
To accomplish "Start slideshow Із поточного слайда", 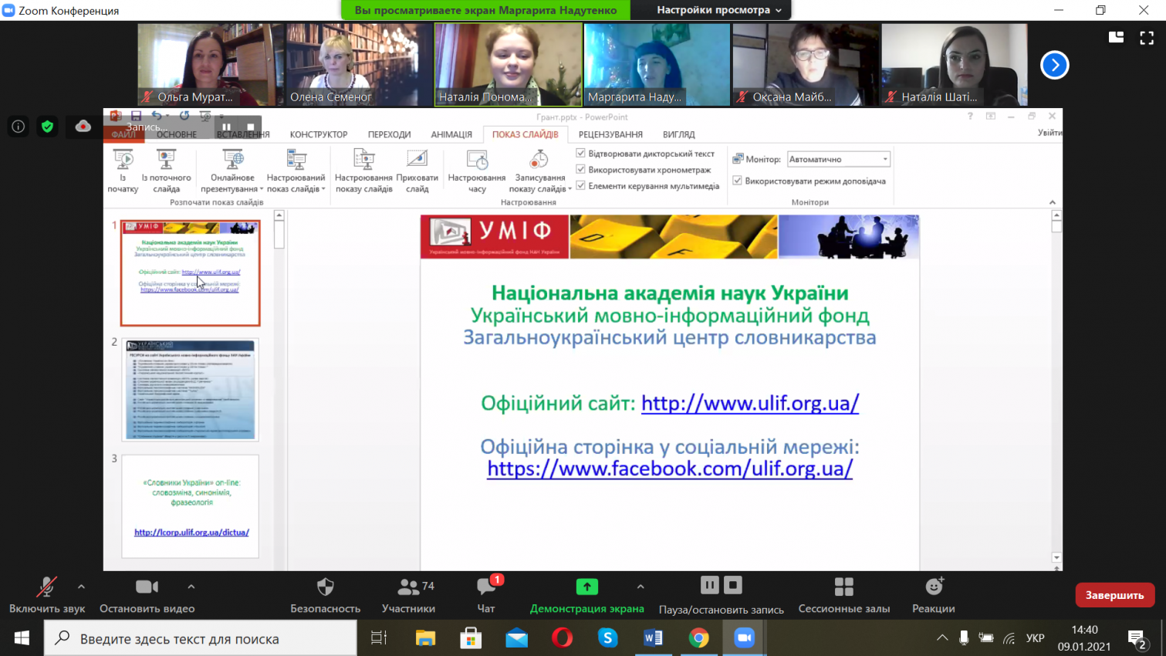I will [x=166, y=171].
